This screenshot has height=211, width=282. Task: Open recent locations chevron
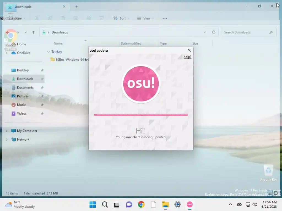click(x=26, y=32)
